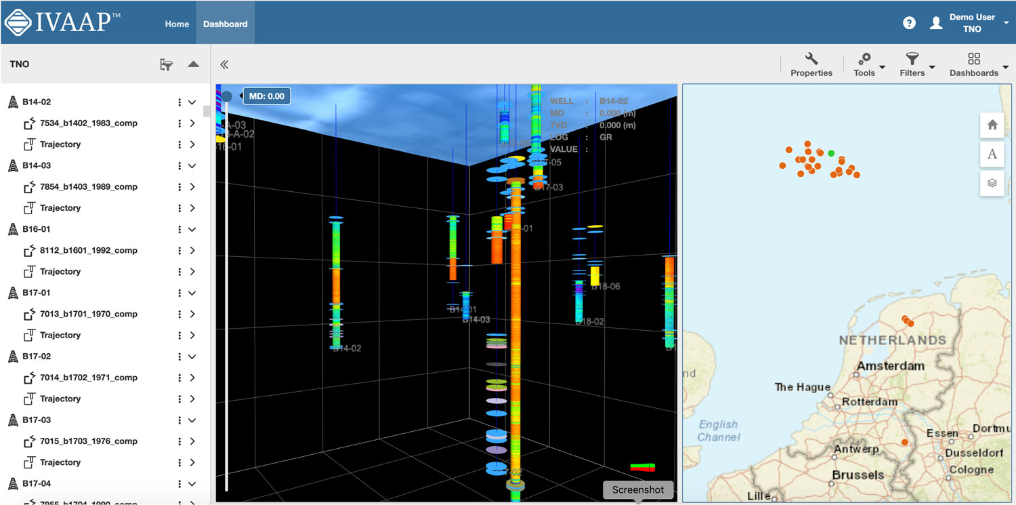Open the Tools dropdown
Screen dimensions: 1016x505
coord(868,65)
